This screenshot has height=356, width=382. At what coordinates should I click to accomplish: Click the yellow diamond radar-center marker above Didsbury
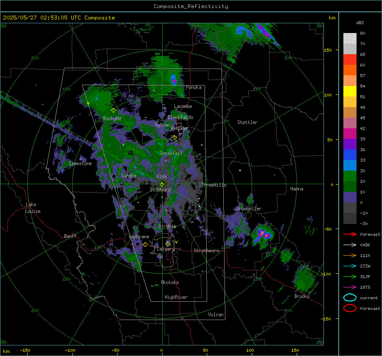coord(162,185)
